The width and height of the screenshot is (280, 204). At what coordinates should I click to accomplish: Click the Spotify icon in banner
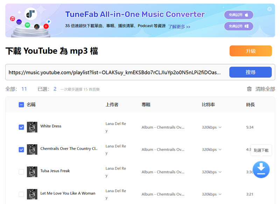click(27, 25)
